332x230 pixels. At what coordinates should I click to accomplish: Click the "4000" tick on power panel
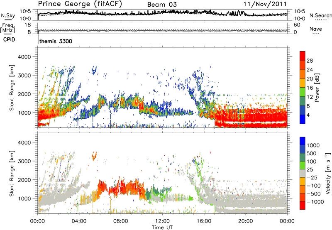[x=24, y=57]
